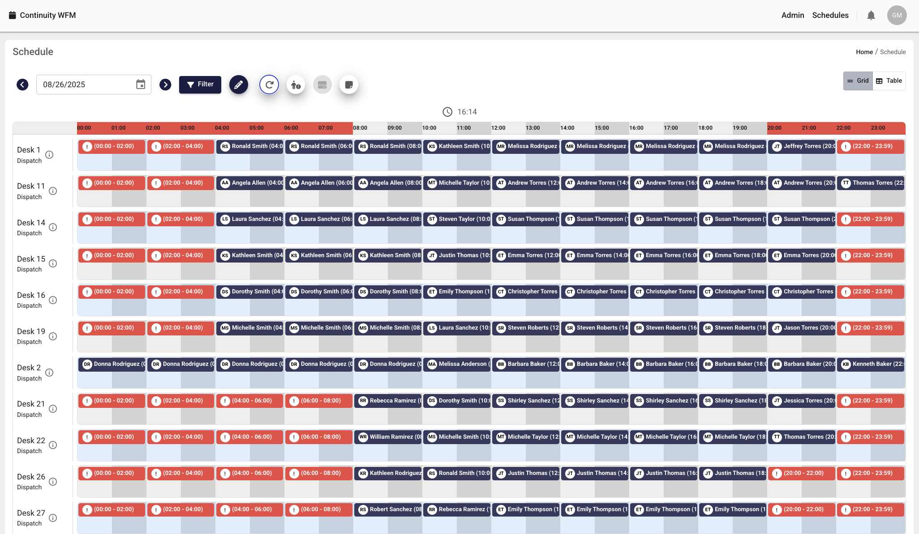Viewport: 919px width, 534px height.
Task: Go to next day arrow
Action: pos(165,85)
